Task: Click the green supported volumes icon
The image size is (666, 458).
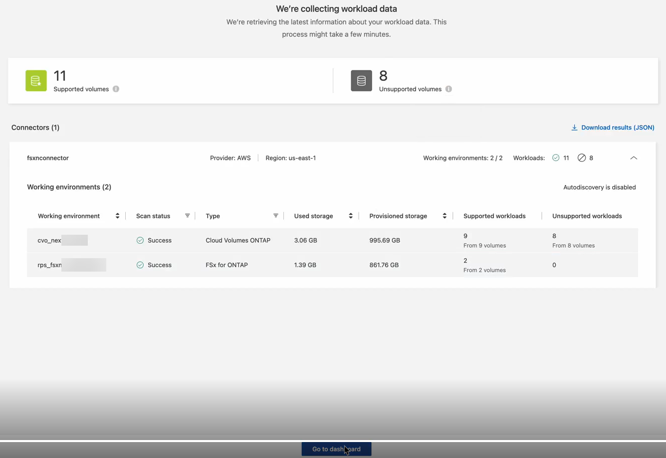Action: click(x=36, y=81)
